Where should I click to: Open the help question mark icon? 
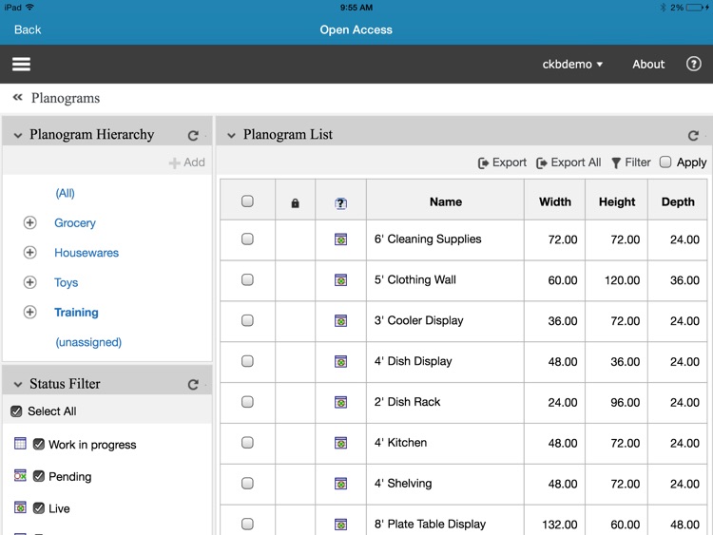(x=693, y=64)
